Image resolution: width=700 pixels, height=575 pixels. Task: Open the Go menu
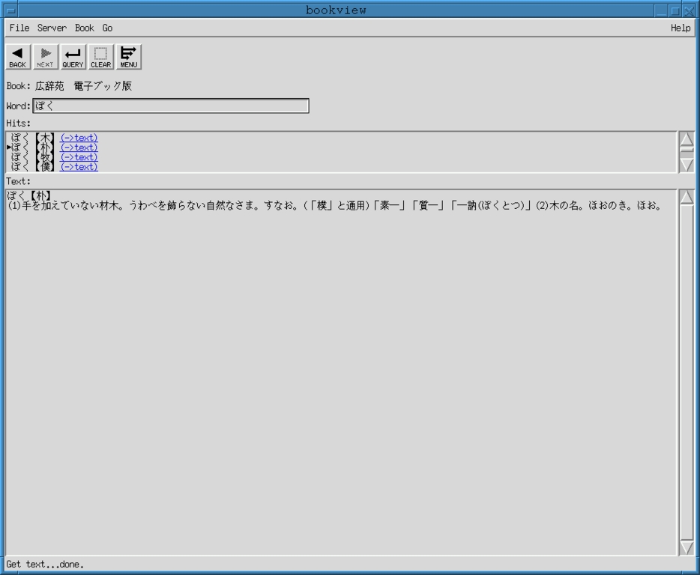(x=107, y=28)
